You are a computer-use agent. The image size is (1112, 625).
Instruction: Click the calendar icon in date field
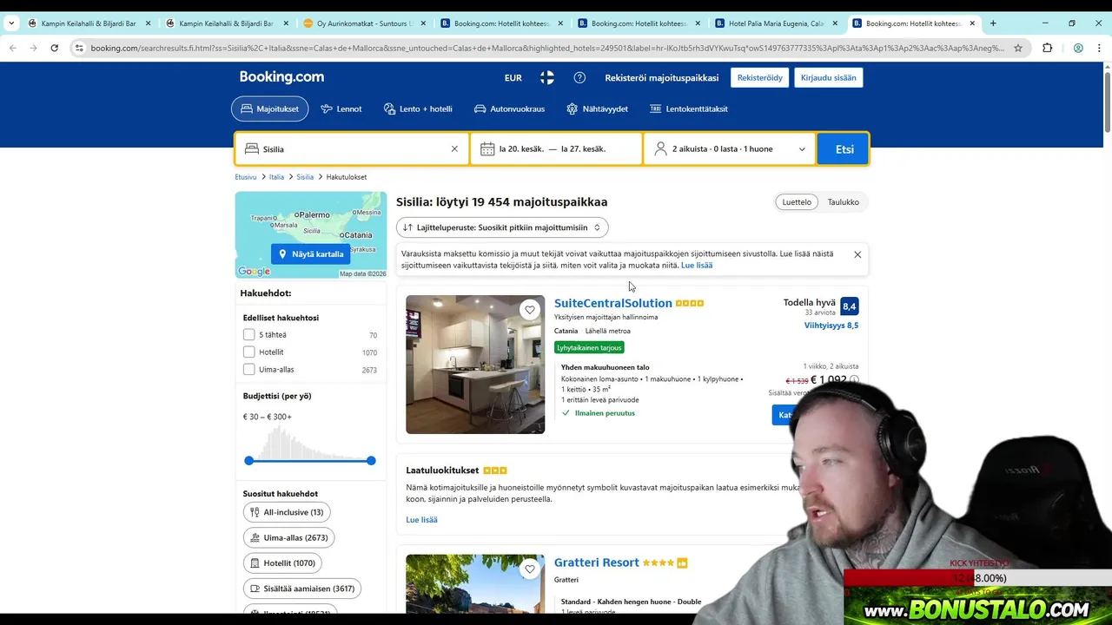tap(487, 149)
